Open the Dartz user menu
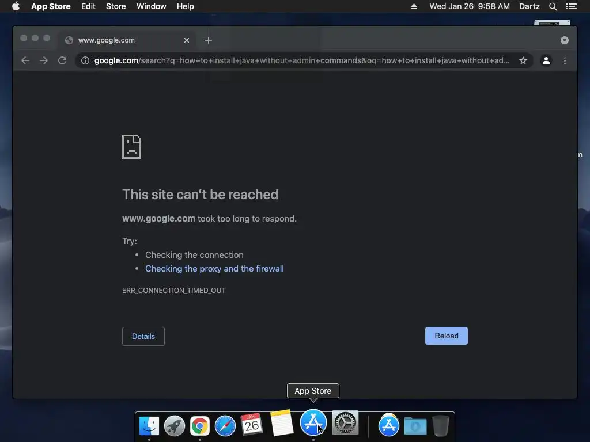 tap(530, 6)
